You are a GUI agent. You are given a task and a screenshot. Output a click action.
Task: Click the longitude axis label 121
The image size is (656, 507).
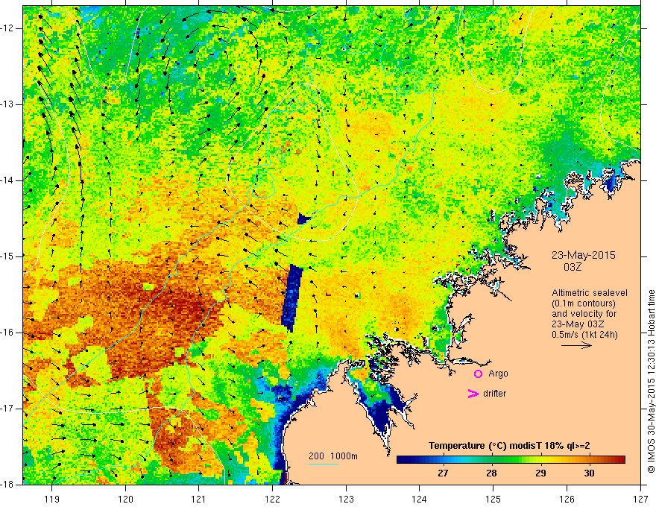click(199, 499)
